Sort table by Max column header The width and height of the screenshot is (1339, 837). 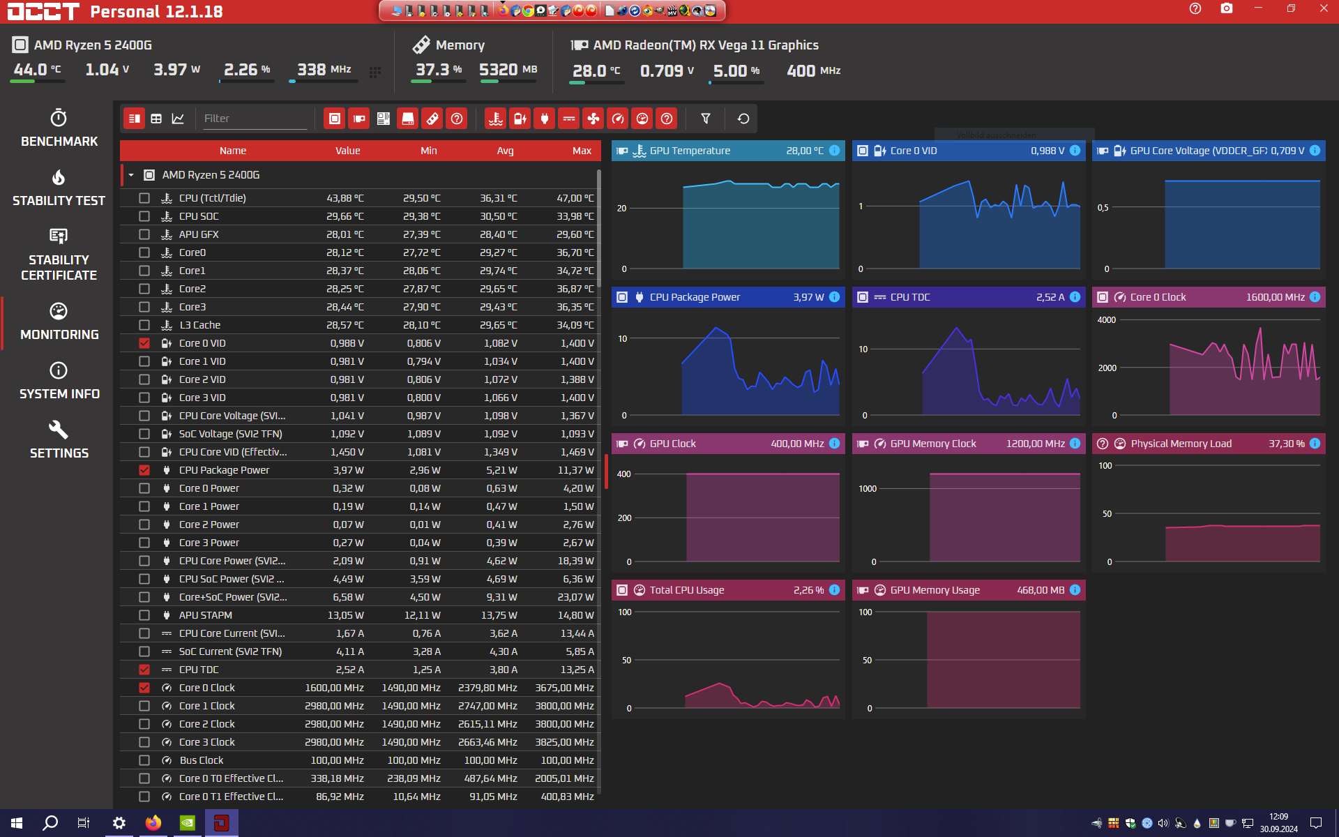(582, 151)
